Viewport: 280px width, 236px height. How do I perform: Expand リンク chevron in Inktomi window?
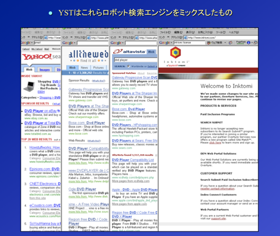coord(168,37)
